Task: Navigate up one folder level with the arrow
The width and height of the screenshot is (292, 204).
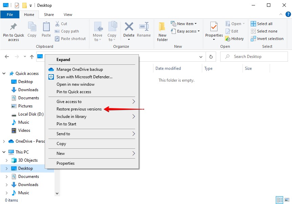Action: [x=32, y=57]
